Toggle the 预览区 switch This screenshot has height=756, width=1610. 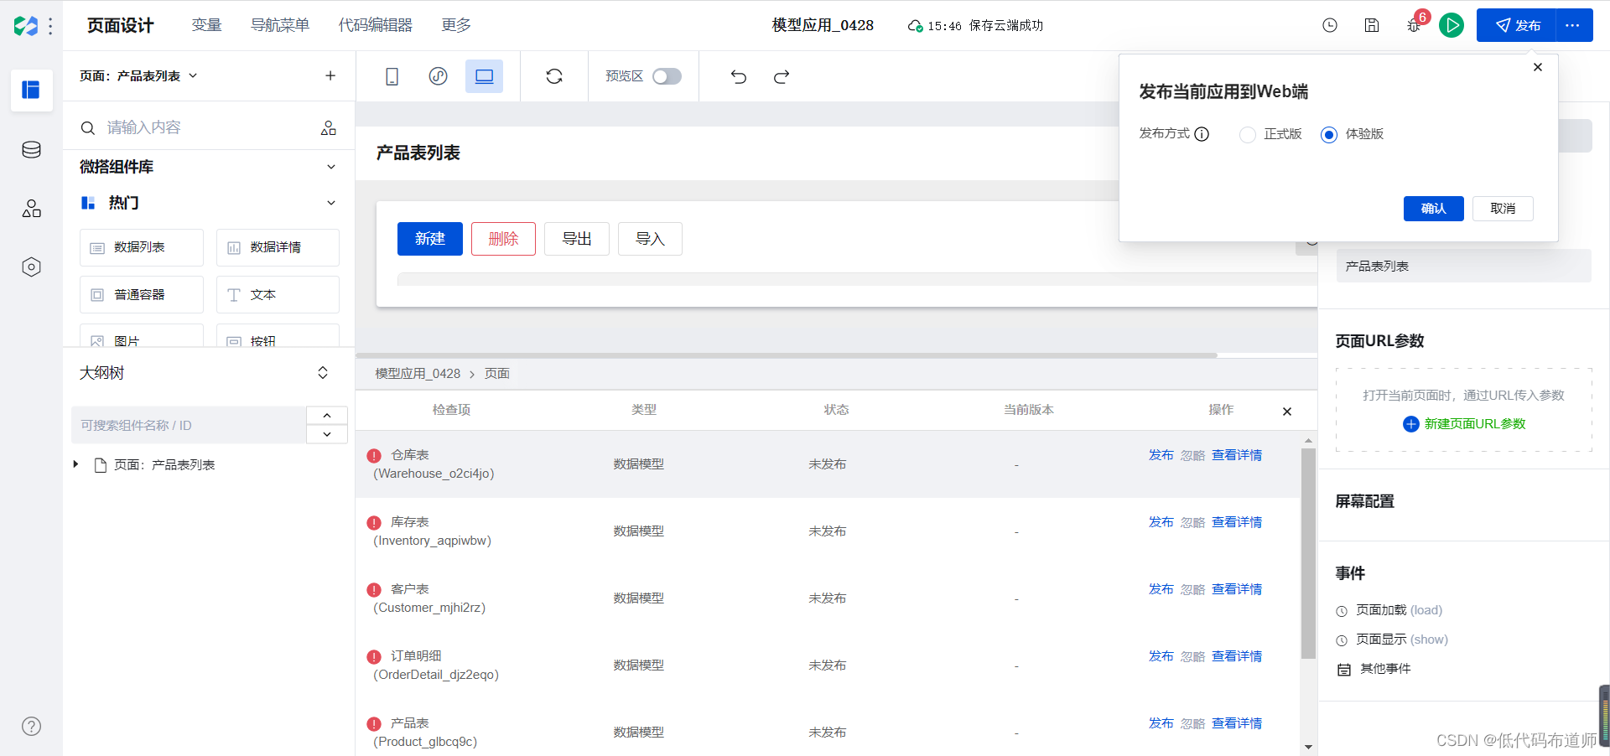667,76
